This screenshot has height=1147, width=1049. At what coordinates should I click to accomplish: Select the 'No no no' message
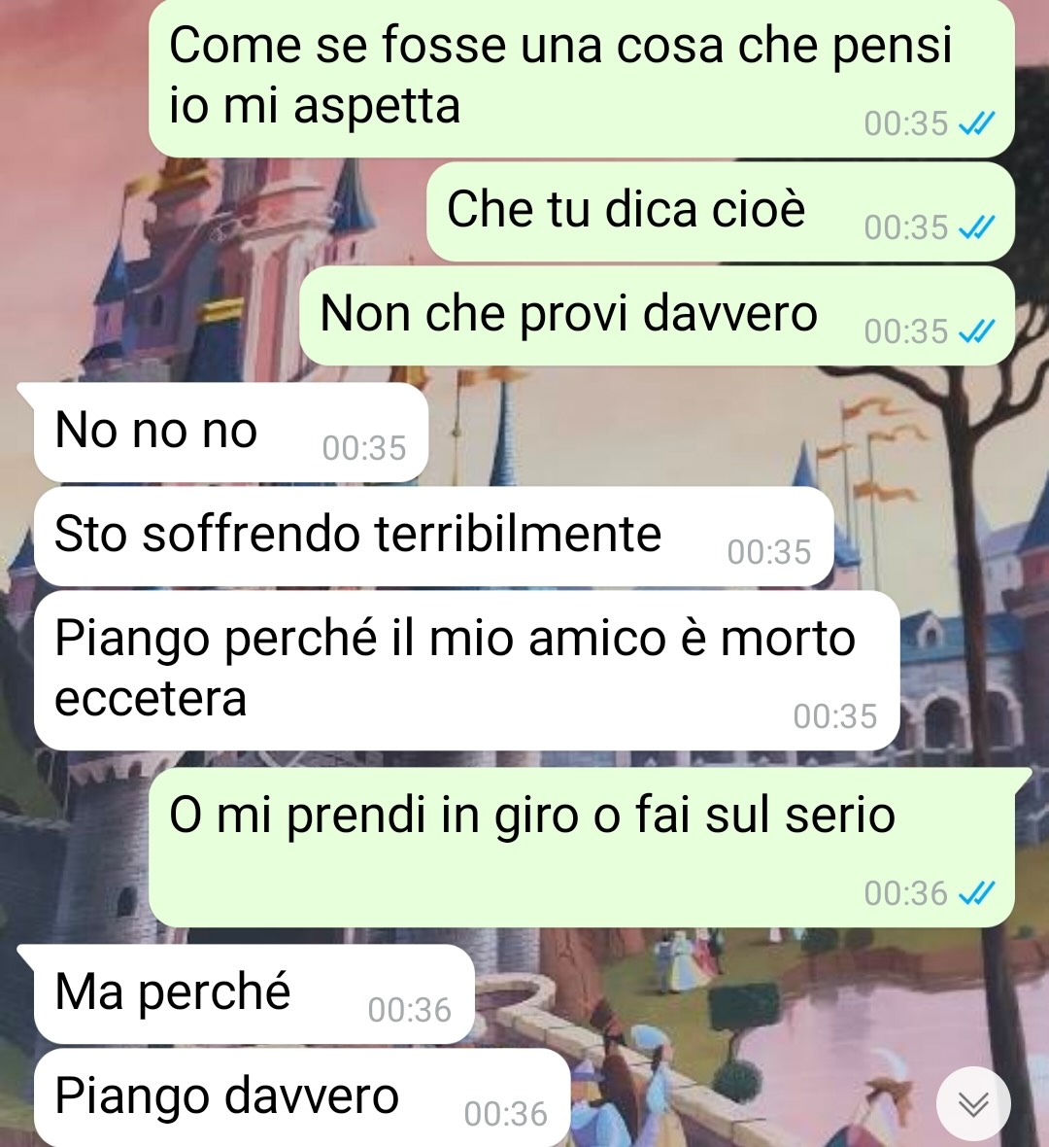click(x=230, y=432)
